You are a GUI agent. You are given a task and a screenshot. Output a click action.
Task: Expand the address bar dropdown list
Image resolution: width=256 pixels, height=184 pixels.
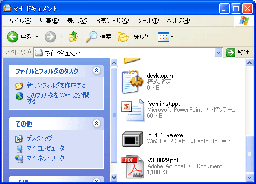[218, 53]
